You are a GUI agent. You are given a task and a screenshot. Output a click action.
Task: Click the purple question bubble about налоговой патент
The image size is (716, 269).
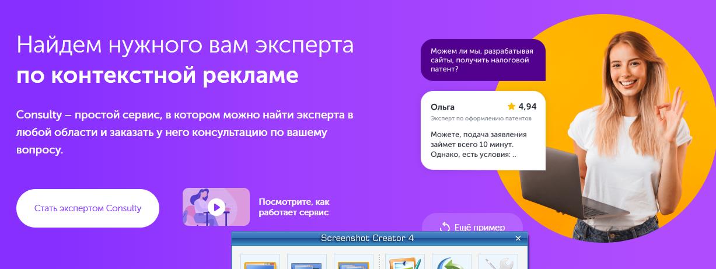483,60
